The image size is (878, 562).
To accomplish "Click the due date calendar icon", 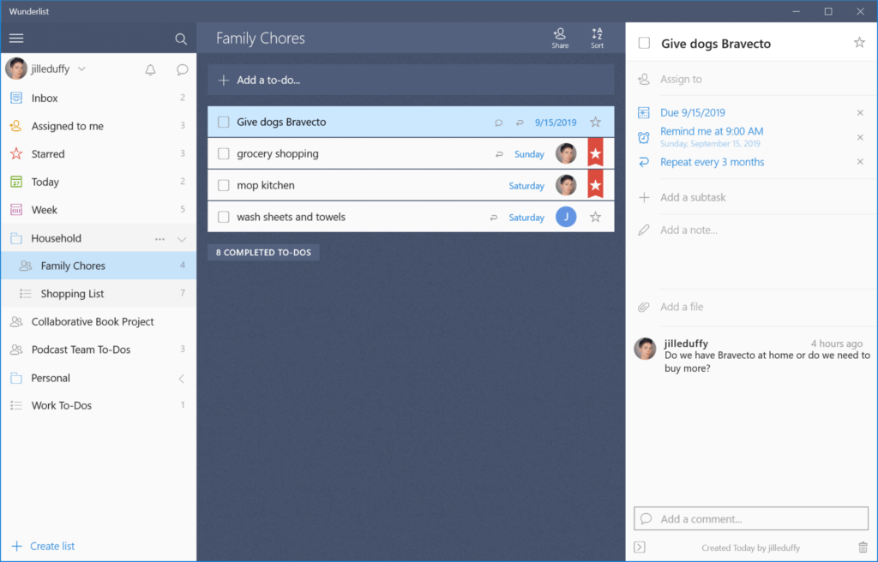I will point(643,112).
